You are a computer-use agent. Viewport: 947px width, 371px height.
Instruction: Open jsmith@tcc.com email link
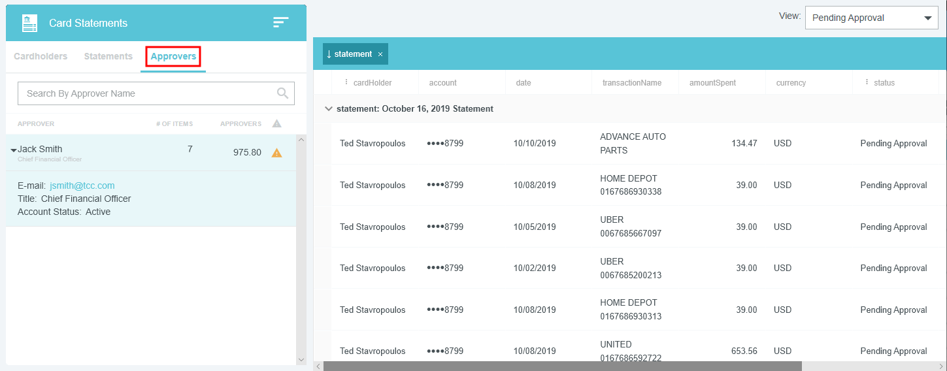pos(82,185)
